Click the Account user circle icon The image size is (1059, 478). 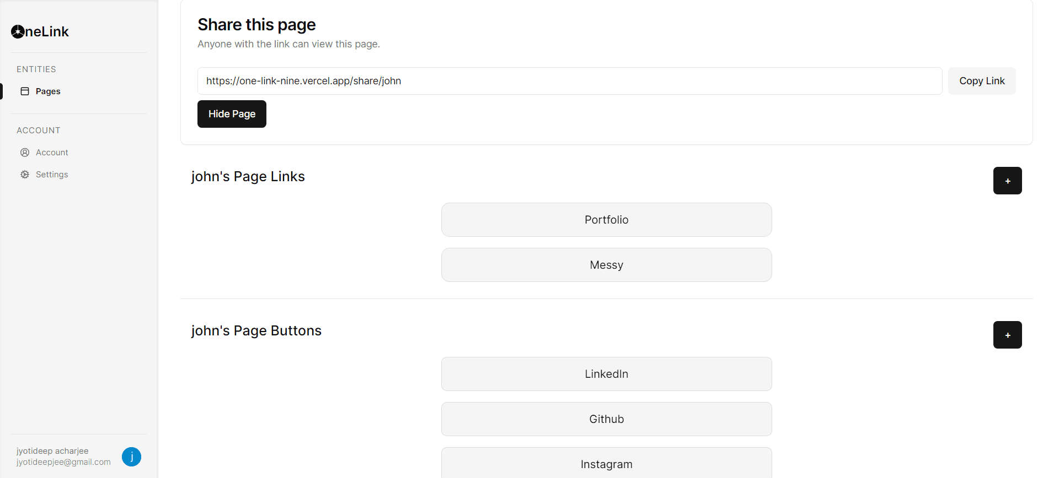pos(25,153)
